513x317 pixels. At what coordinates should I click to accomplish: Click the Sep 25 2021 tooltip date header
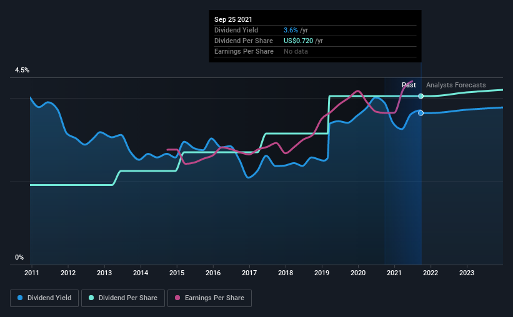(233, 19)
